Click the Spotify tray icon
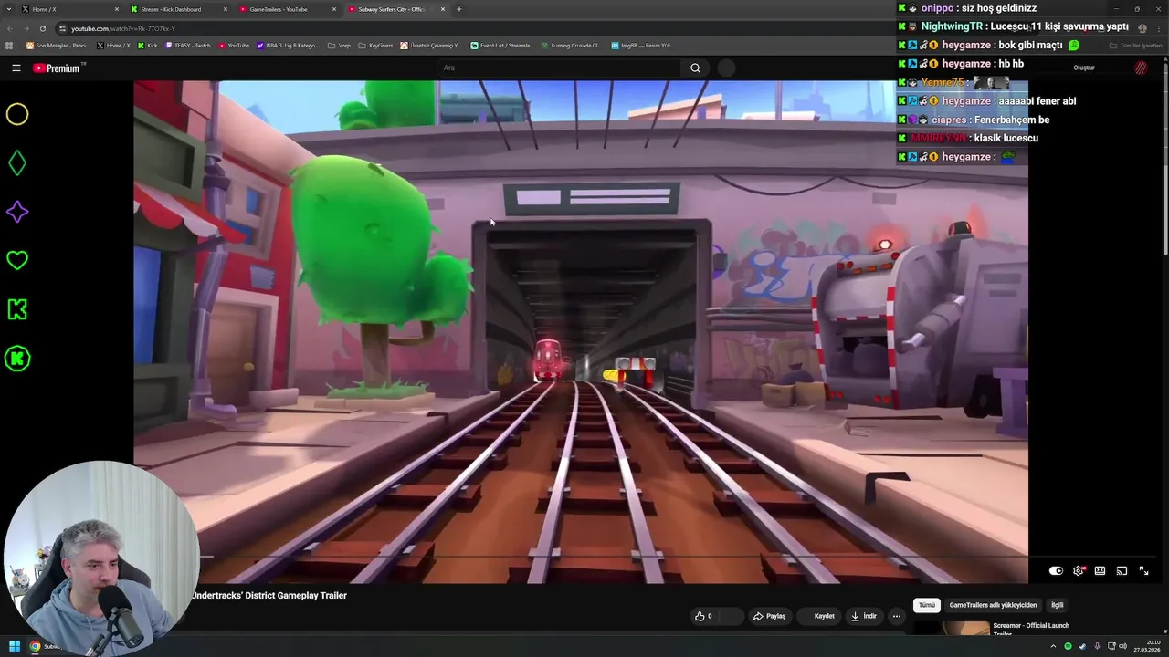Viewport: 1169px width, 657px height. (x=1068, y=646)
